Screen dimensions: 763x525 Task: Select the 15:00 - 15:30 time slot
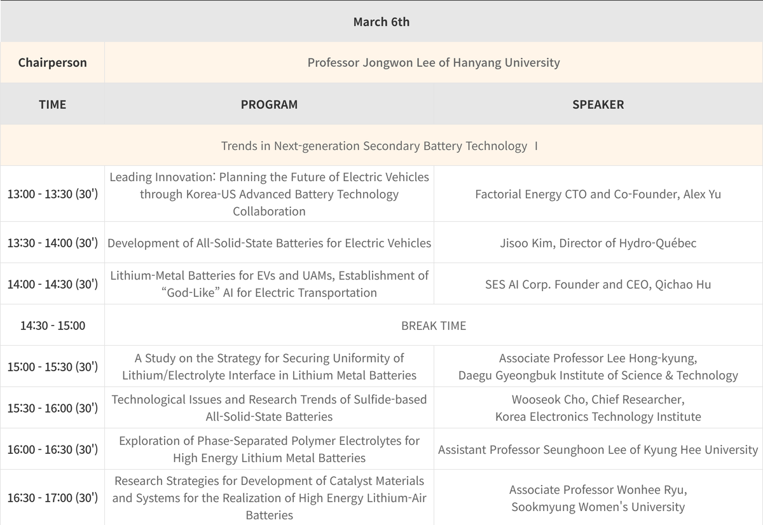(52, 367)
